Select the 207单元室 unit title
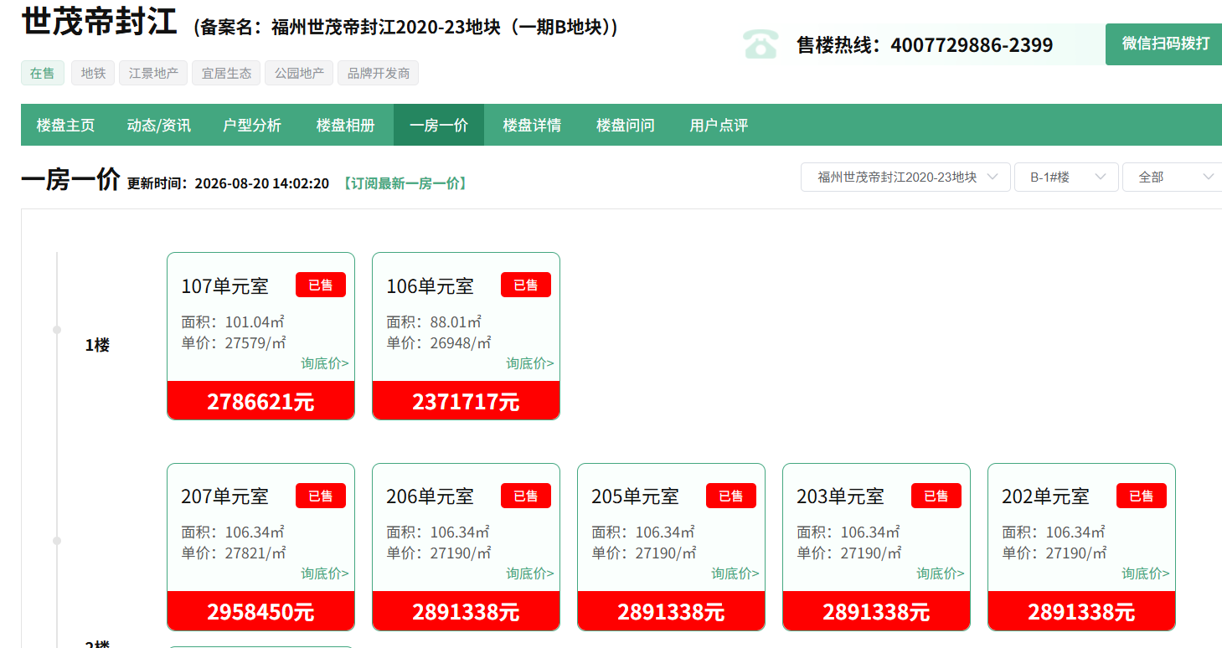 tap(225, 496)
